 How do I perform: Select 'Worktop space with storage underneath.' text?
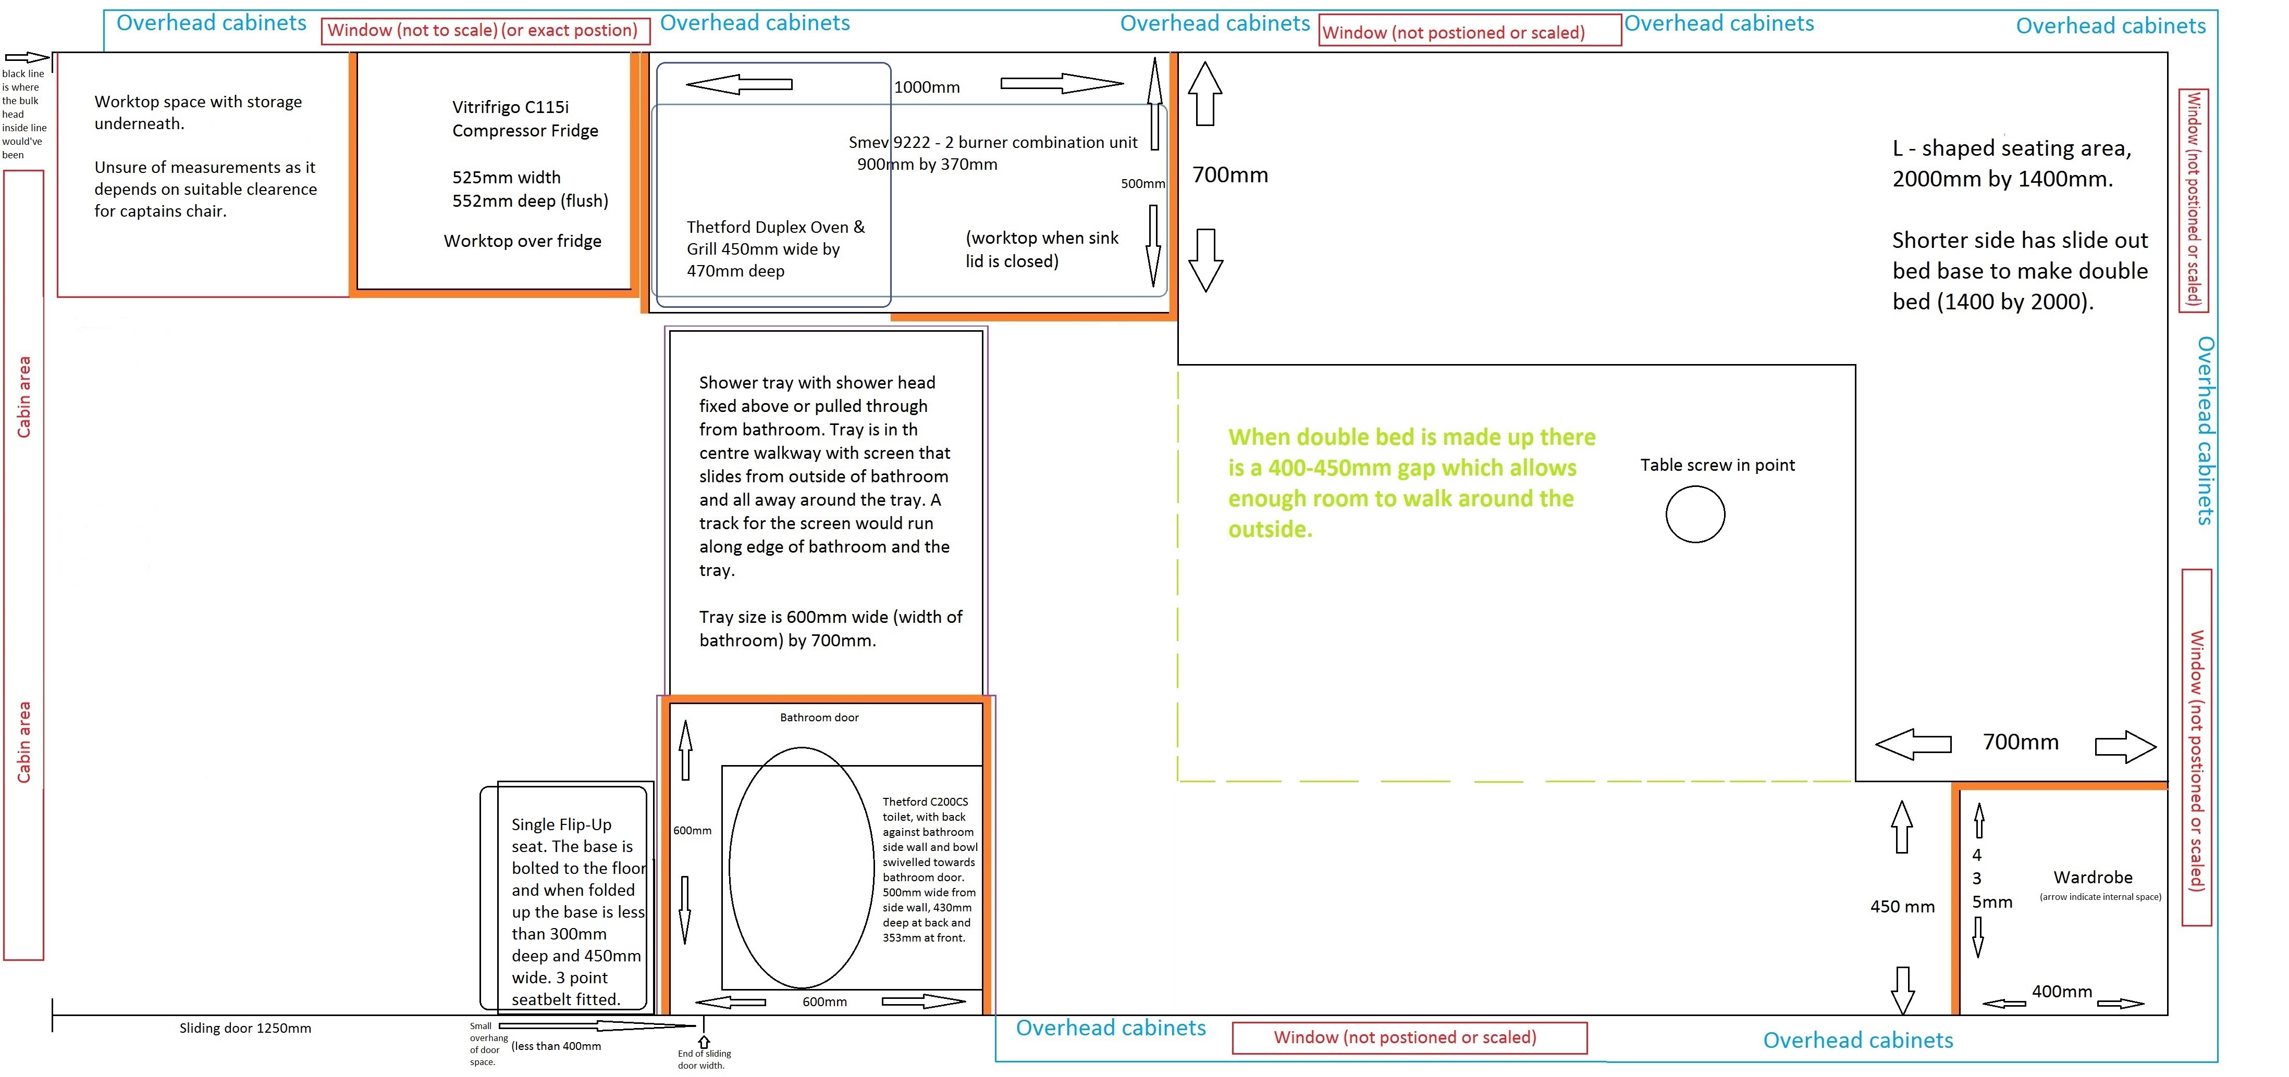198,113
